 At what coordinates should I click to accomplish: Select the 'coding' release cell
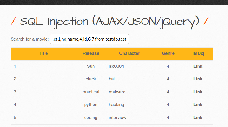point(91,118)
